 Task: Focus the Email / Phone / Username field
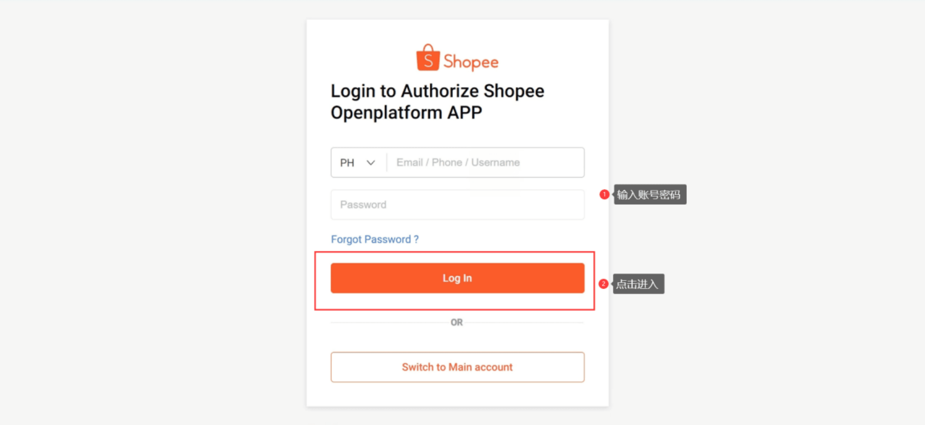pyautogui.click(x=486, y=162)
